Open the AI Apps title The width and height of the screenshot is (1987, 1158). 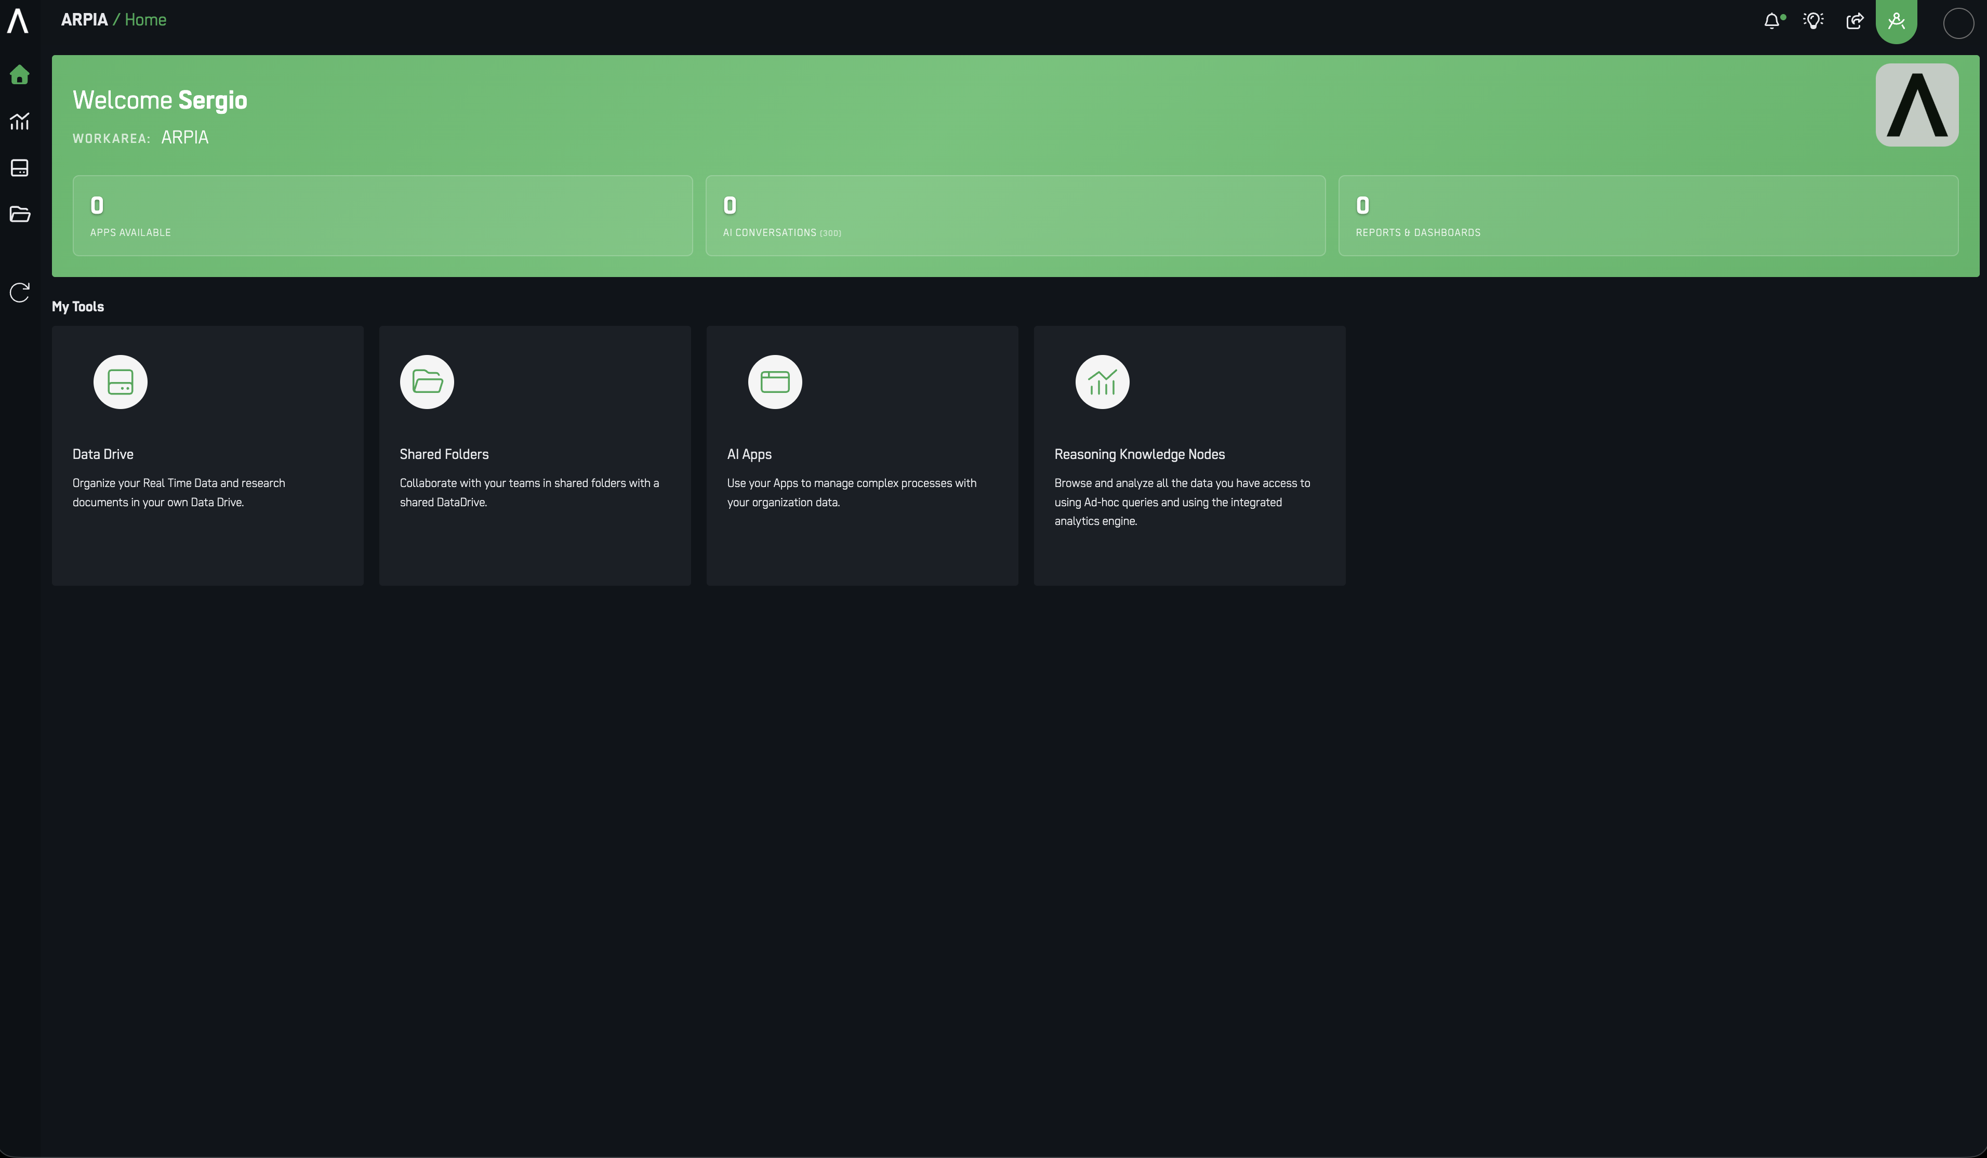coord(749,454)
